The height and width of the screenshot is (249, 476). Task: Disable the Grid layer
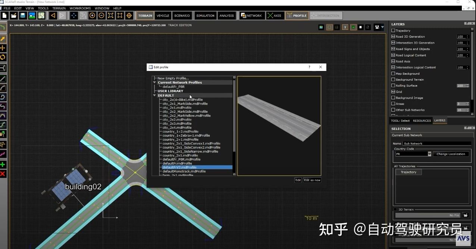click(393, 91)
